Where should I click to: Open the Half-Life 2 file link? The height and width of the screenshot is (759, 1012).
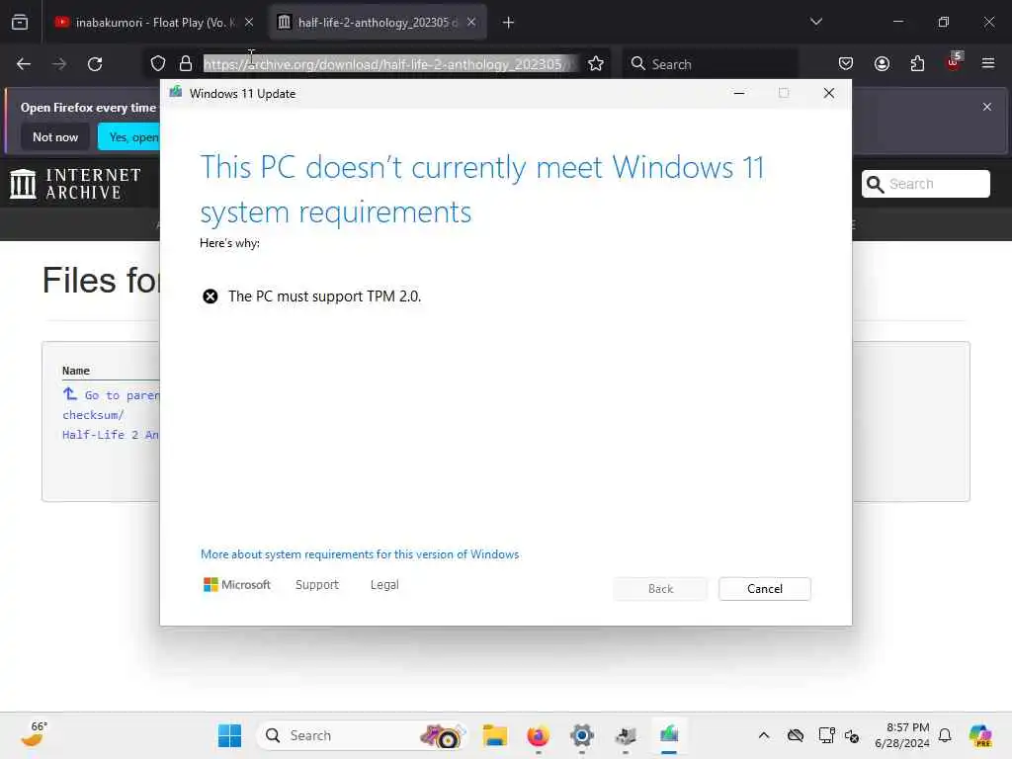pos(111,435)
